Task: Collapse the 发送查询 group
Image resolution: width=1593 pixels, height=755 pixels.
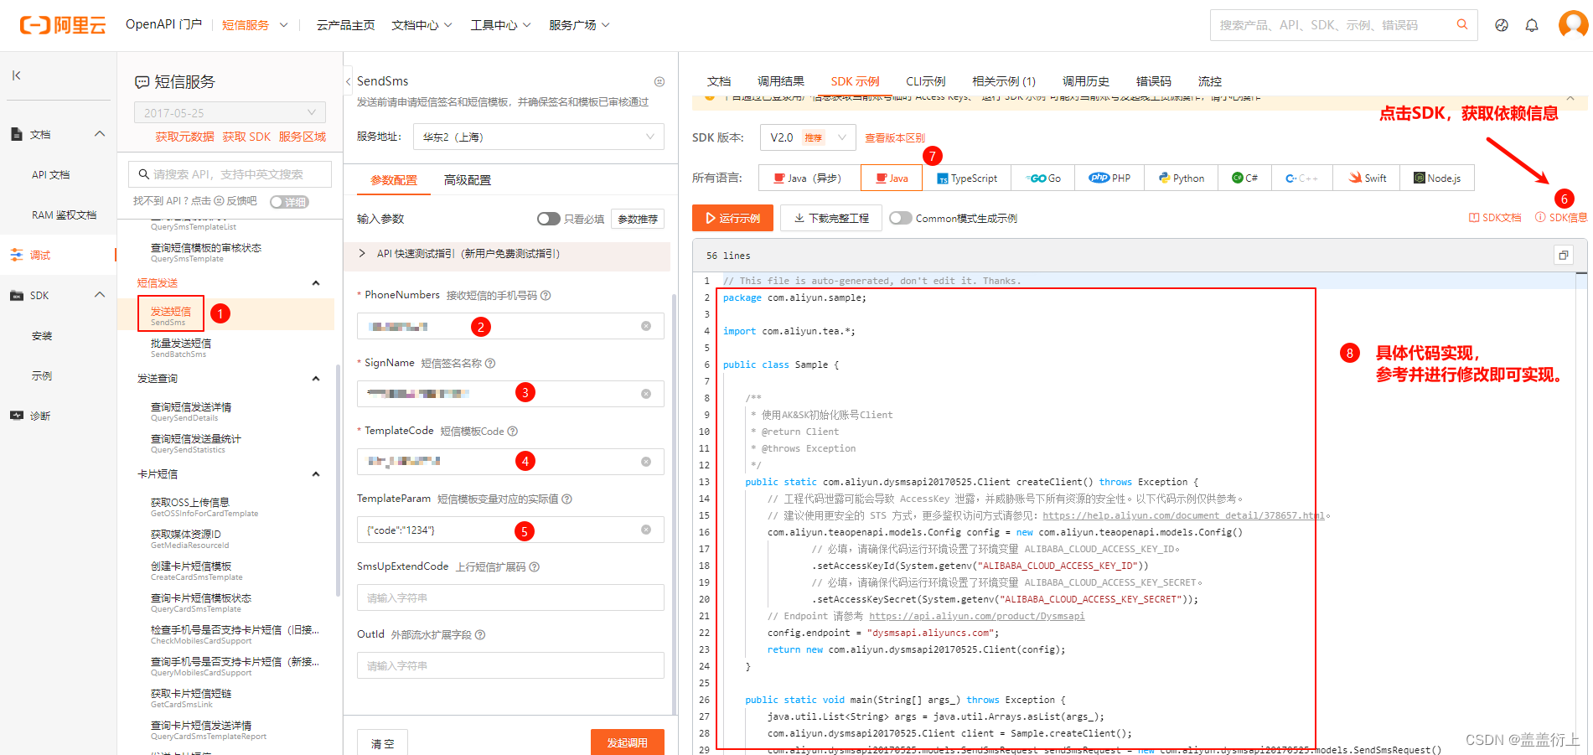Action: pyautogui.click(x=316, y=379)
